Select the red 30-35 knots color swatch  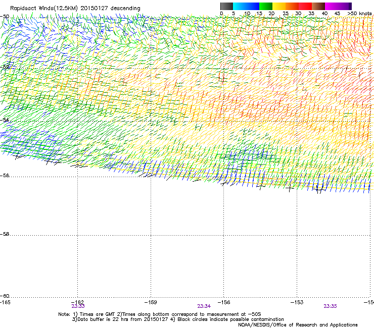[305, 6]
